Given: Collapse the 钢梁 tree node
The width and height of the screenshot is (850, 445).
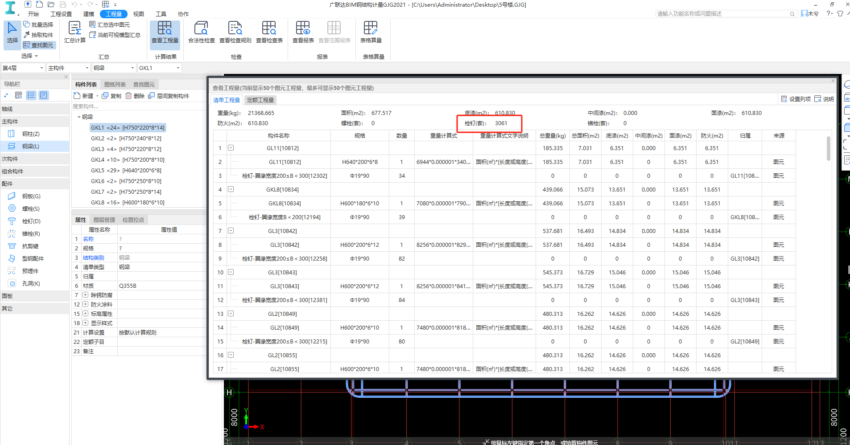Looking at the screenshot, I should (x=79, y=117).
